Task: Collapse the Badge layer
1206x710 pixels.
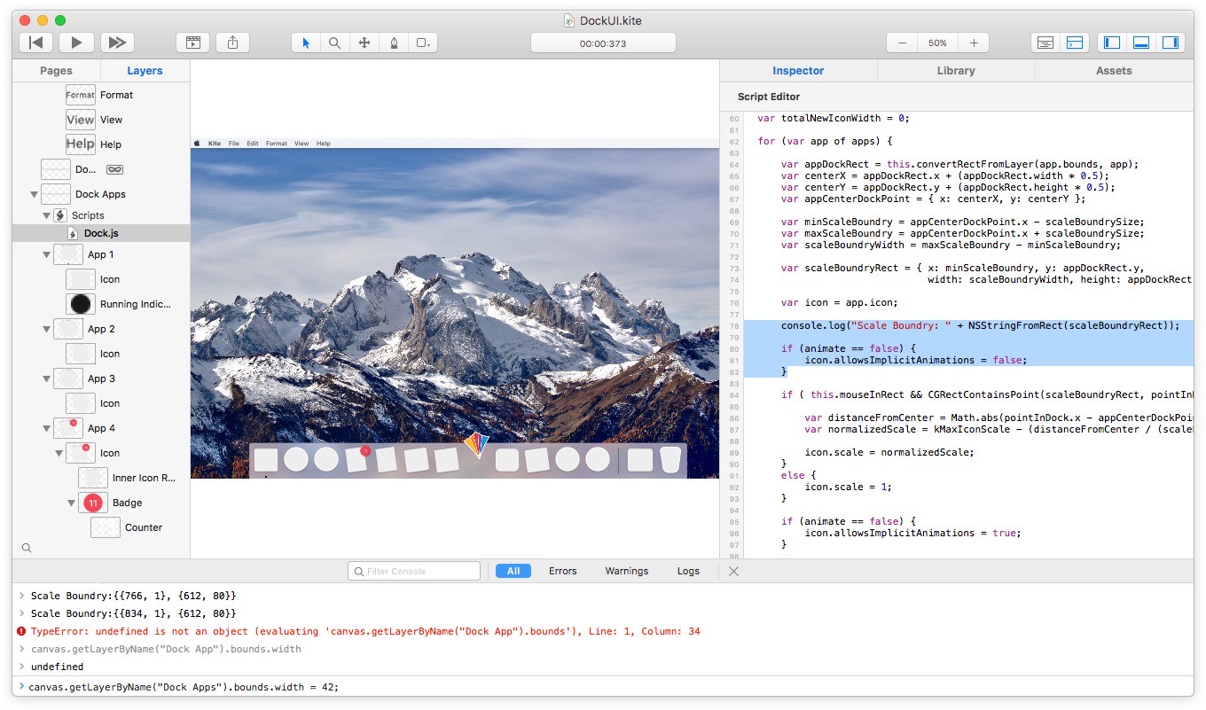Action: (x=72, y=503)
